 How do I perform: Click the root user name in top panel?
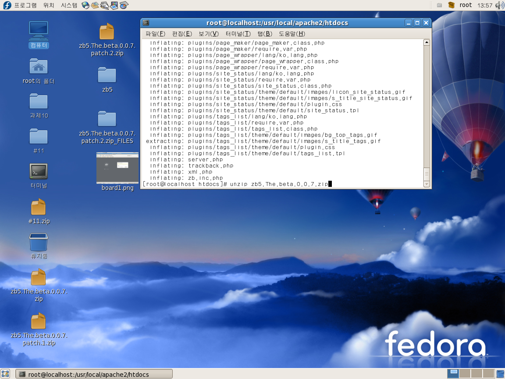466,5
